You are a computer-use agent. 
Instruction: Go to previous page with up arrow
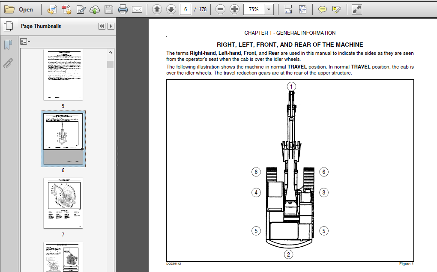point(157,9)
